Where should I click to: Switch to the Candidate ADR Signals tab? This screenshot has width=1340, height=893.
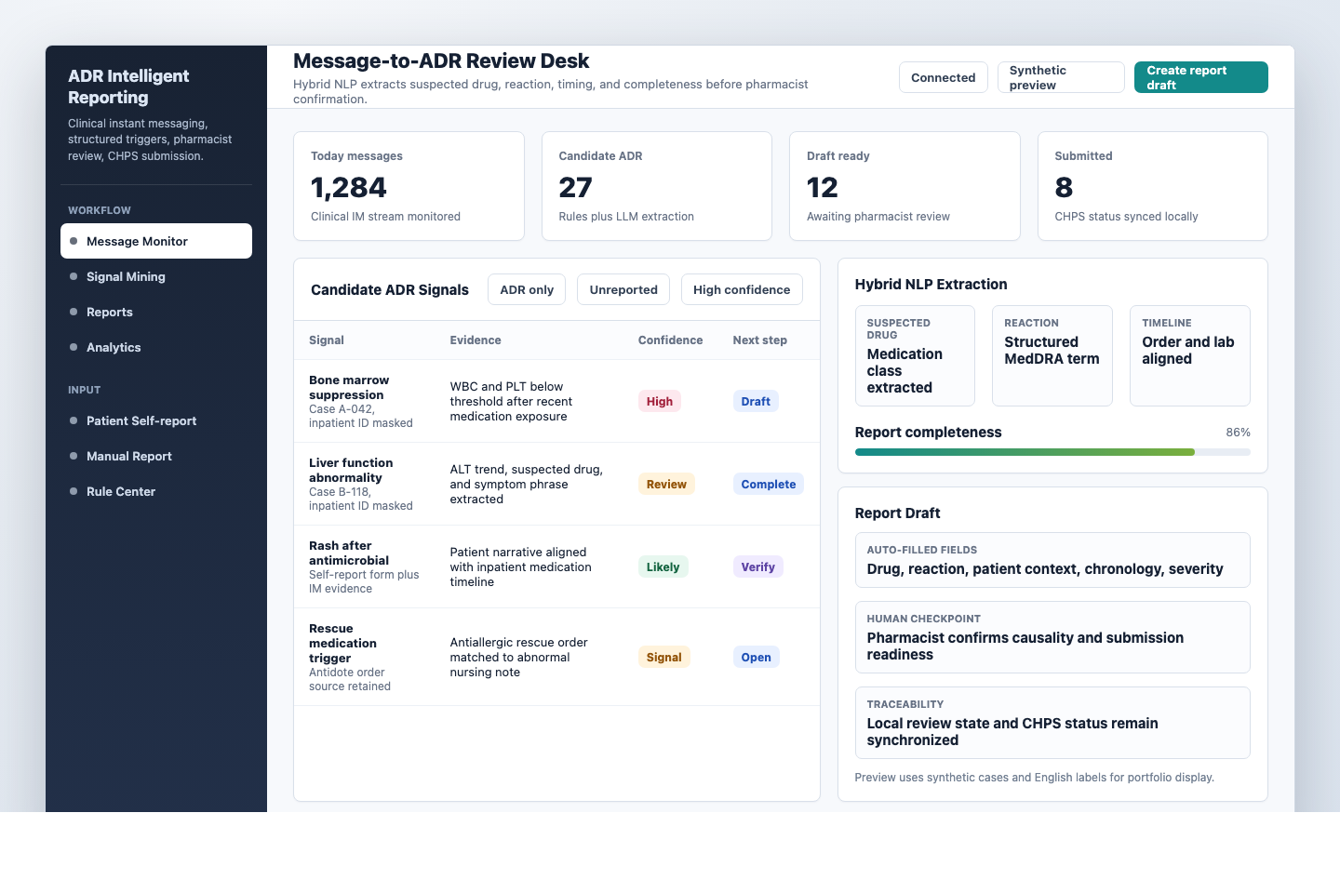(389, 289)
